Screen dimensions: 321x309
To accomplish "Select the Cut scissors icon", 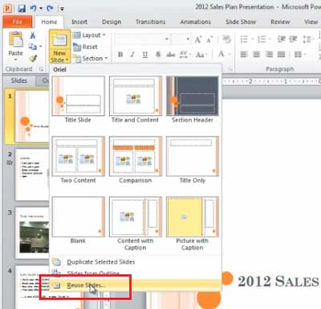I will coord(33,35).
